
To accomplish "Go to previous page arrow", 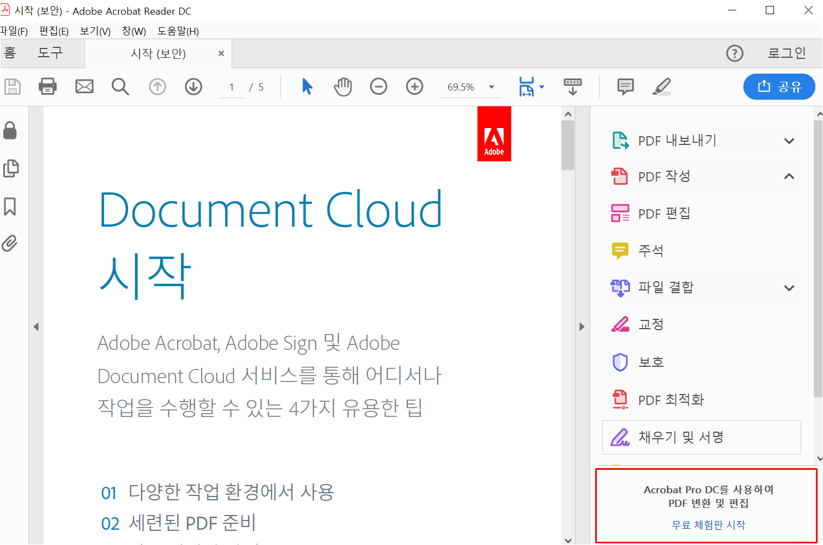I will tap(158, 87).
